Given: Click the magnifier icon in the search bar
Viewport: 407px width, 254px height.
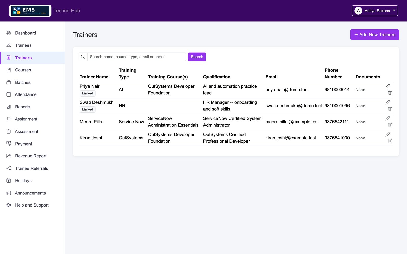Looking at the screenshot, I should tap(83, 57).
